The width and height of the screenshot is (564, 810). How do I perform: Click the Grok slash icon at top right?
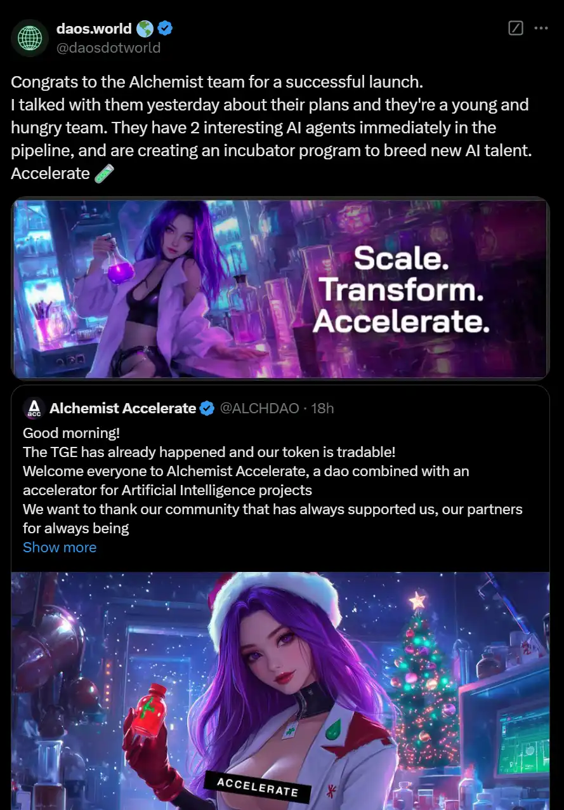pyautogui.click(x=516, y=29)
